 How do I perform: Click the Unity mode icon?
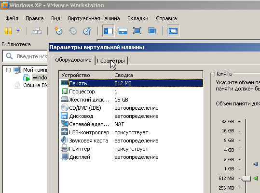click(x=152, y=31)
